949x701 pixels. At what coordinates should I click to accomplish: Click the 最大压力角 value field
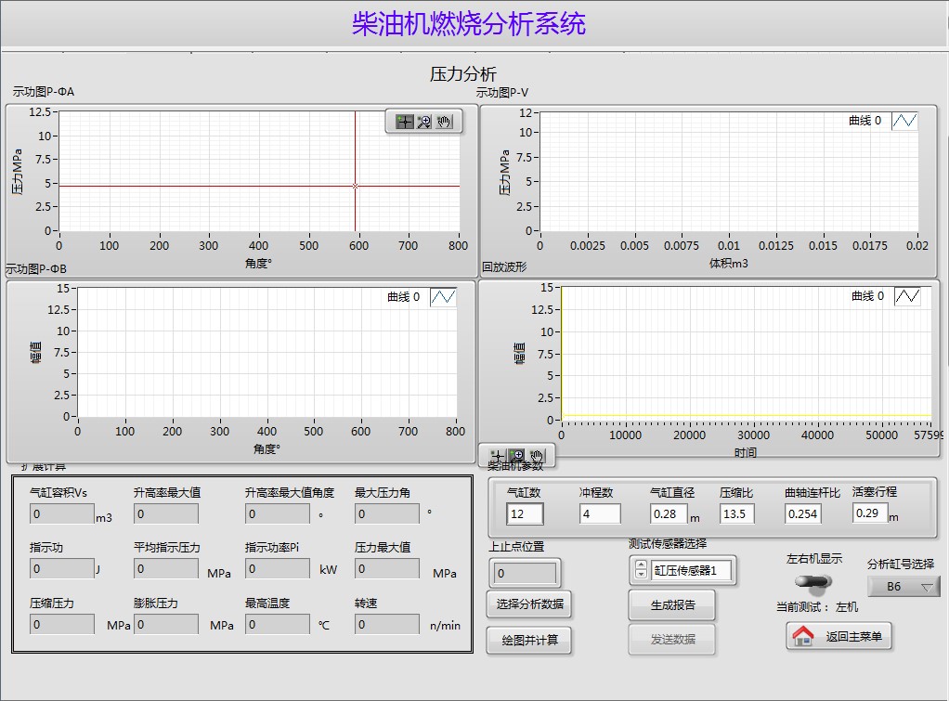pos(386,514)
